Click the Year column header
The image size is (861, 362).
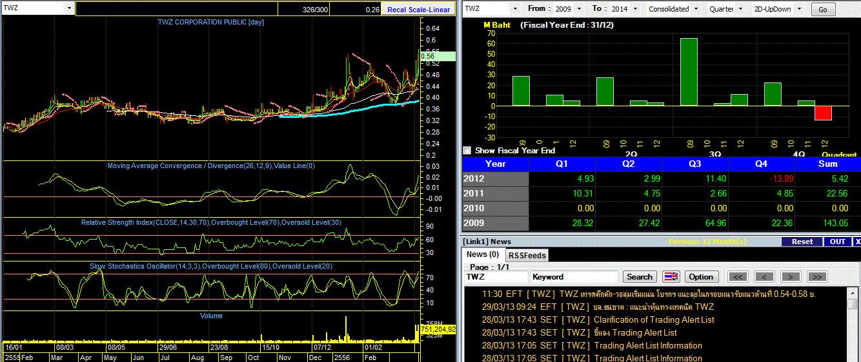click(x=496, y=164)
